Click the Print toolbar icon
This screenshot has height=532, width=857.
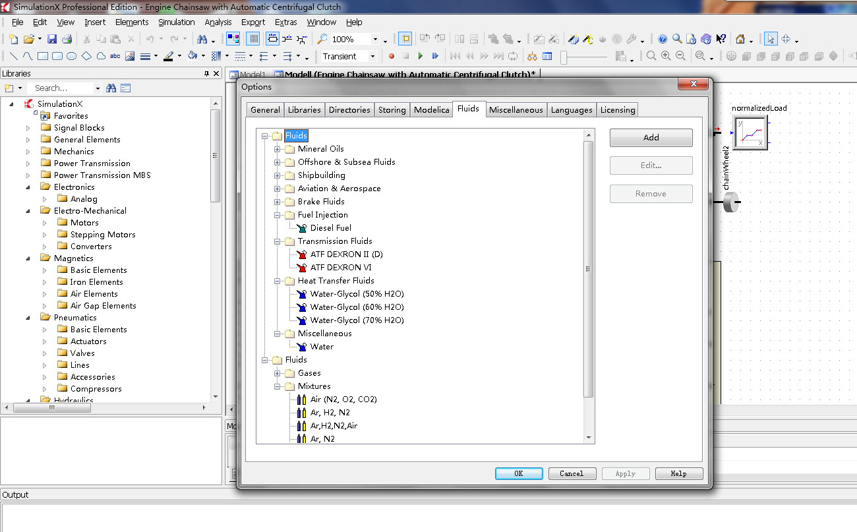(66, 40)
